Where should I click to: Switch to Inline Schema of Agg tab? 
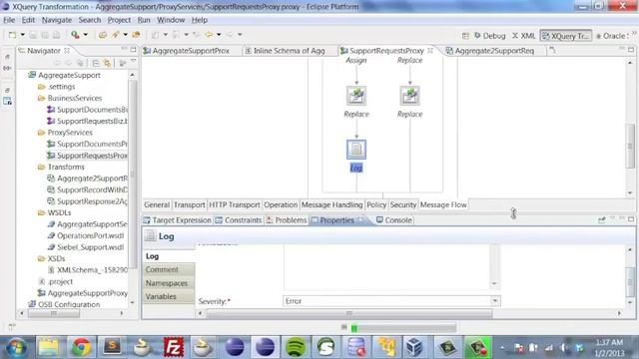click(285, 51)
